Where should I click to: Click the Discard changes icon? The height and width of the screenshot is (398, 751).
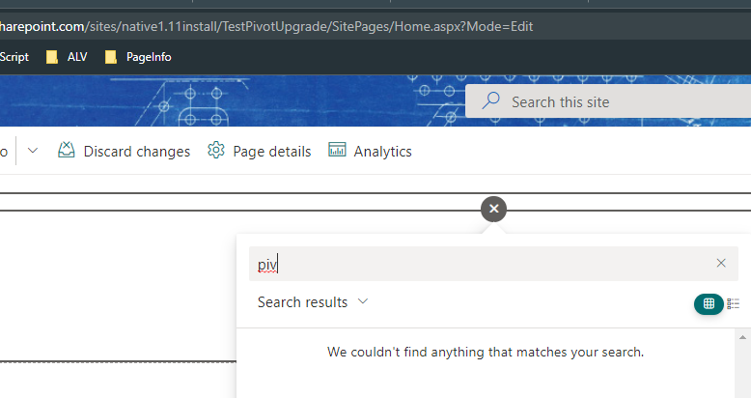(x=66, y=150)
